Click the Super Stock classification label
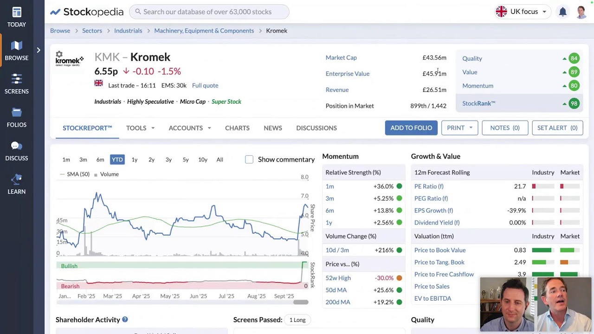Screen dimensions: 594x334 point(226,102)
